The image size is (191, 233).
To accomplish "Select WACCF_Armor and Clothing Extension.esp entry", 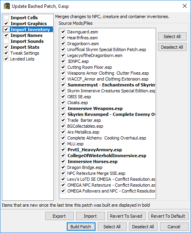I will coord(108,79).
